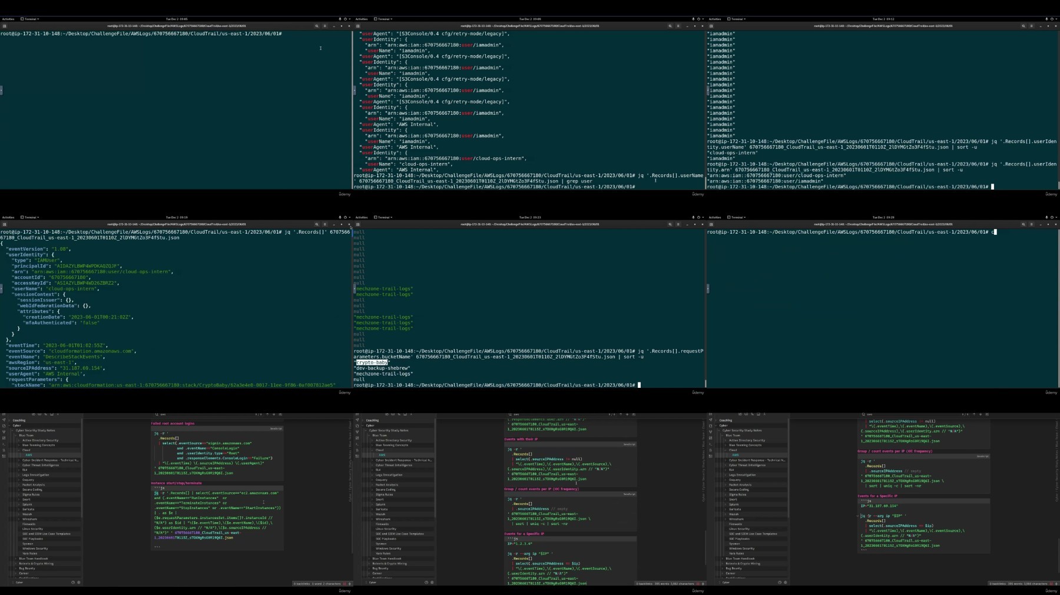
Task: Click dev-backup-shebrew output in the 09:23 terminal
Action: click(x=382, y=368)
